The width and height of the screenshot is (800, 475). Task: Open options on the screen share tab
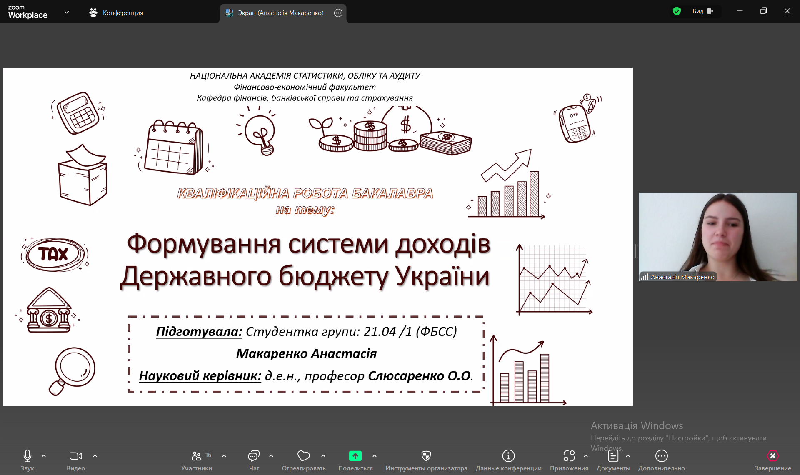click(x=338, y=13)
